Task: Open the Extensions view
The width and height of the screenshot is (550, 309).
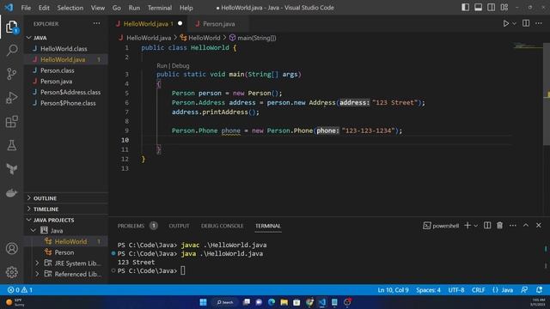Action: click(11, 122)
